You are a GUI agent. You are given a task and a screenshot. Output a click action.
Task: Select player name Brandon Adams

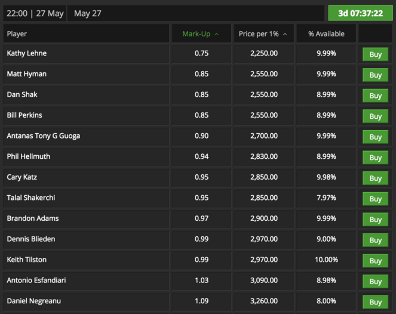[33, 218]
